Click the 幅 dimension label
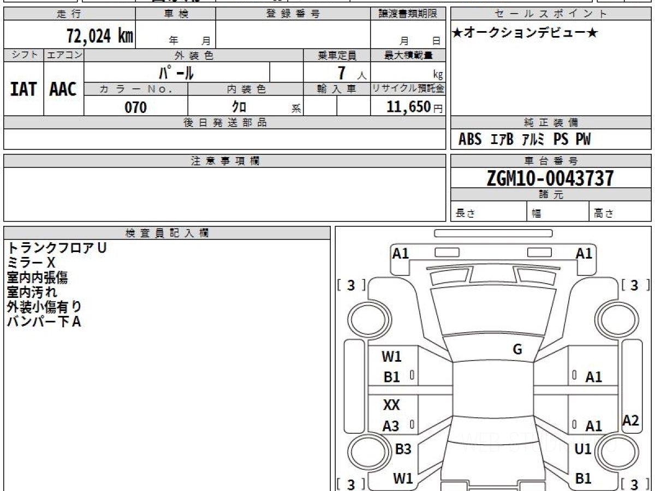 coord(537,213)
